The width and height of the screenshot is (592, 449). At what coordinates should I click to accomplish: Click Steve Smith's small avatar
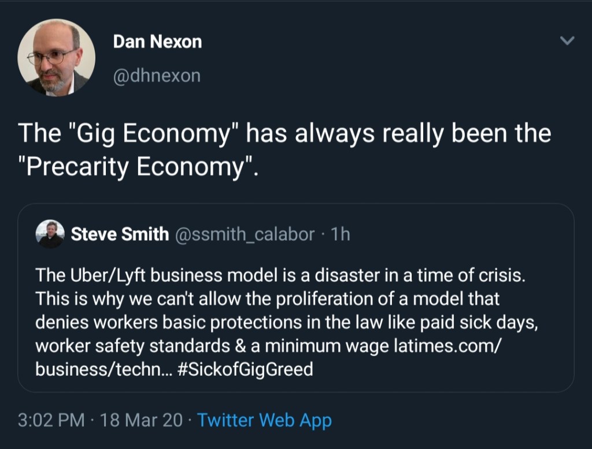pyautogui.click(x=50, y=234)
